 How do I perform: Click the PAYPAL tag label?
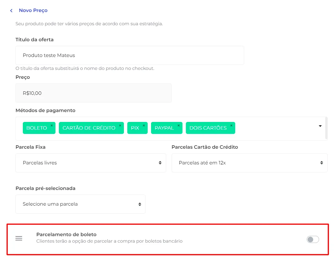(164, 128)
